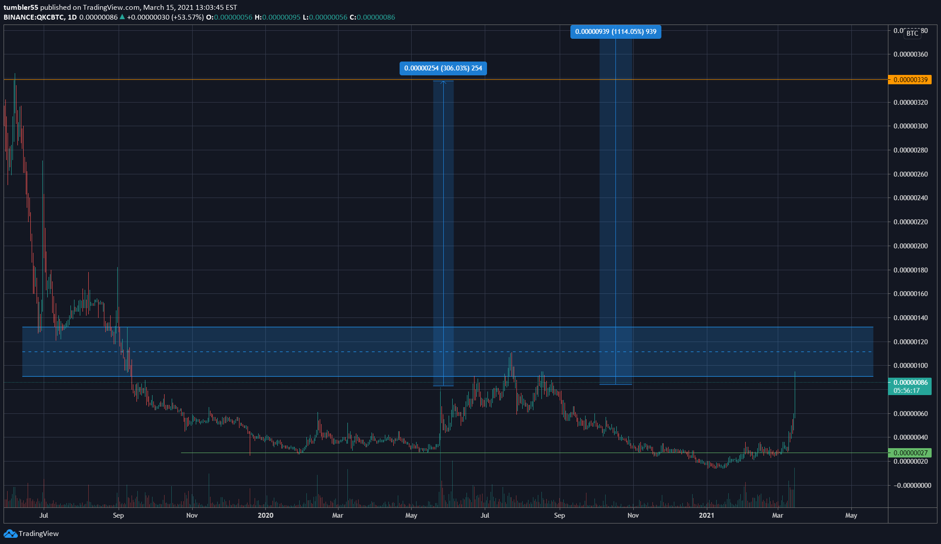This screenshot has width=941, height=544.
Task: Click the 2020 label on the time axis
Action: [x=265, y=515]
